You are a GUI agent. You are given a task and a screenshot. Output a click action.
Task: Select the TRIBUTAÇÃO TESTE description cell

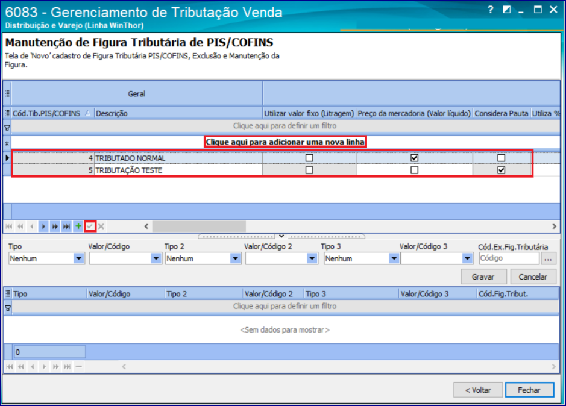[178, 170]
